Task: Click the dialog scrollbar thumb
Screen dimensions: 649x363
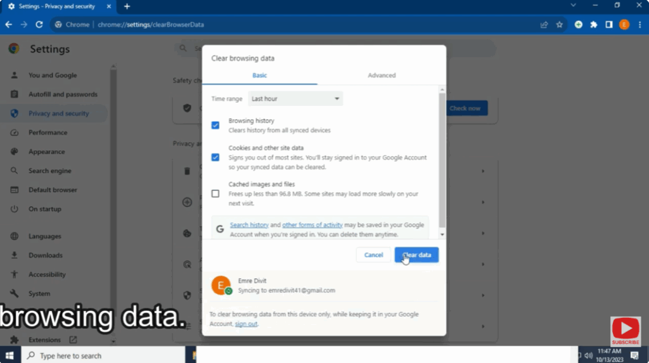Action: pos(442,160)
